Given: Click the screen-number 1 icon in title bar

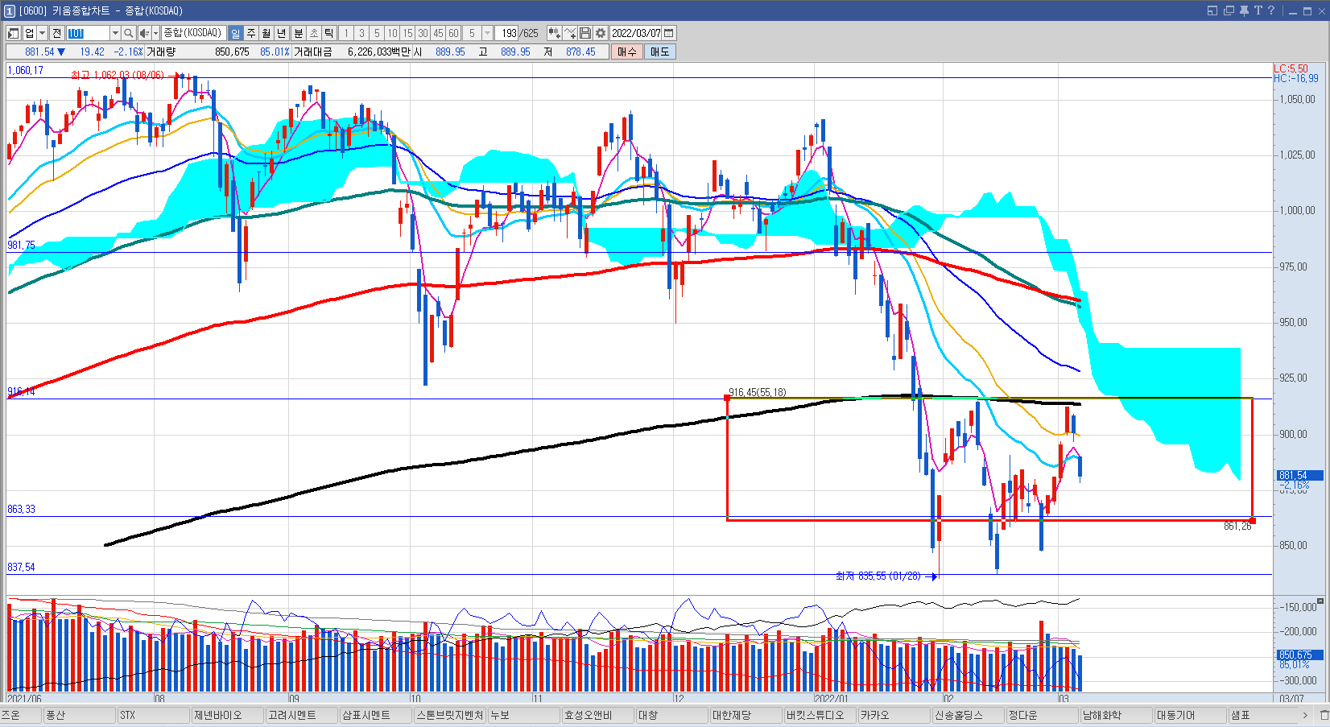Looking at the screenshot, I should click(x=10, y=10).
